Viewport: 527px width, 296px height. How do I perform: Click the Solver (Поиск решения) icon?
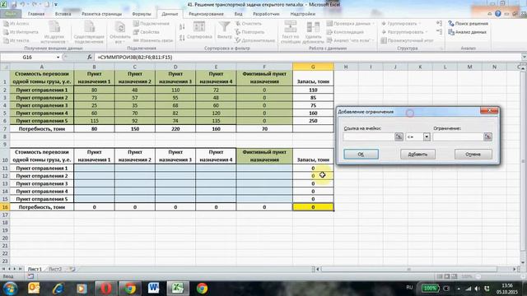coord(451,24)
